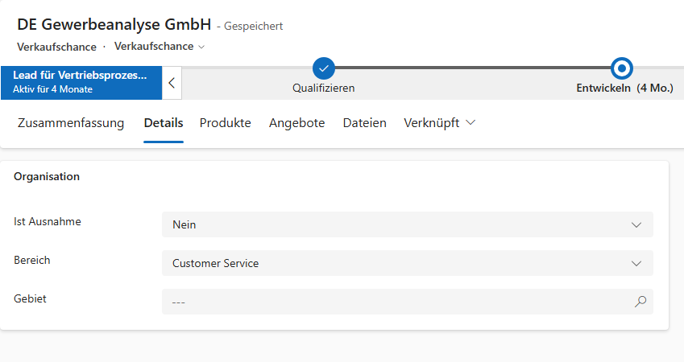Open the Ist Ausnahme dropdown showing Nein
684x362 pixels.
(407, 224)
